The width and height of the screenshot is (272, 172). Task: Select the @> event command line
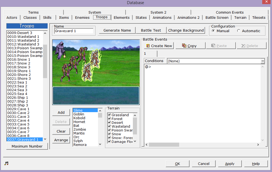pyautogui.click(x=148, y=67)
